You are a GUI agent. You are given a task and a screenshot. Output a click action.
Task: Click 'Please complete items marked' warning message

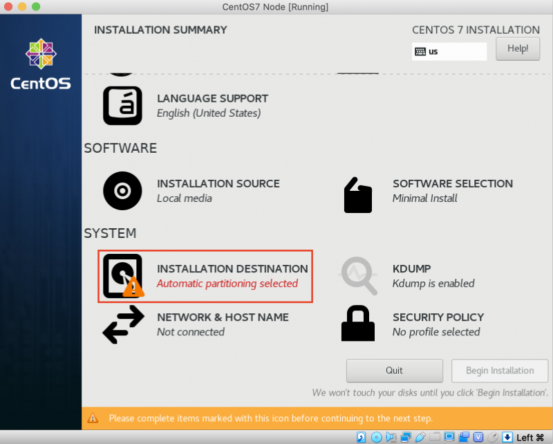[x=270, y=418]
